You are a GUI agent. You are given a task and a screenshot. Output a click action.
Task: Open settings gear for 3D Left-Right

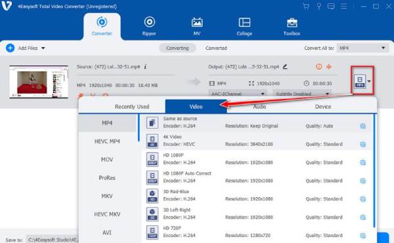point(362,217)
